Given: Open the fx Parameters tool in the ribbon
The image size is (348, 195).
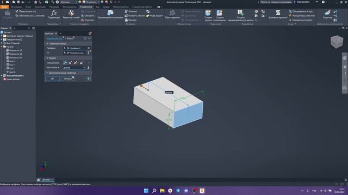Looking at the screenshot, I should tap(54, 15).
